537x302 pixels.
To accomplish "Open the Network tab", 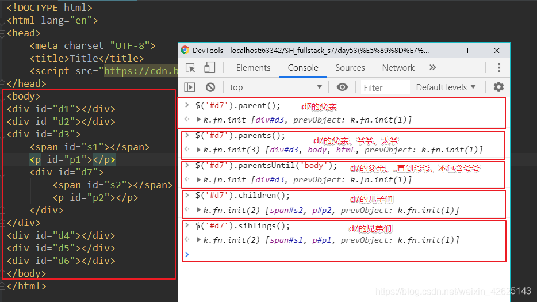I will pos(398,68).
